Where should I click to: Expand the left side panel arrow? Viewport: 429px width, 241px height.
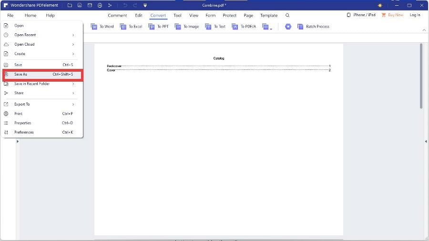tap(18, 141)
